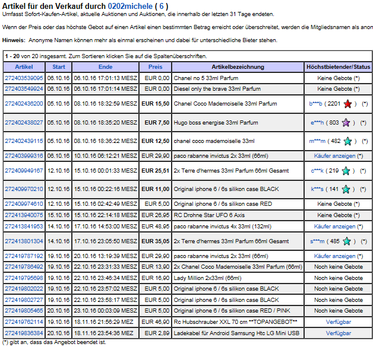Click the turquoise star next to c***k

346,171
